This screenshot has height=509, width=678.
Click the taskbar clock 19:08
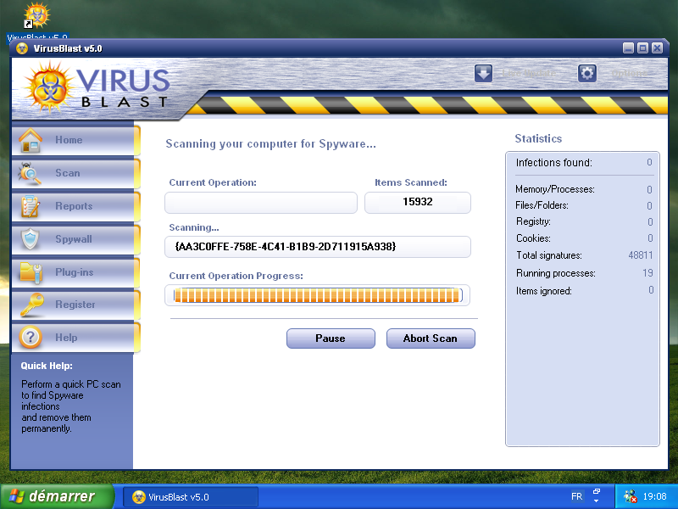click(654, 496)
